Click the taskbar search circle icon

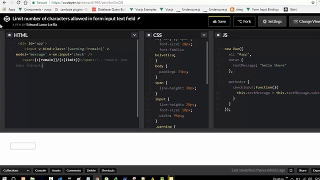[13, 179]
